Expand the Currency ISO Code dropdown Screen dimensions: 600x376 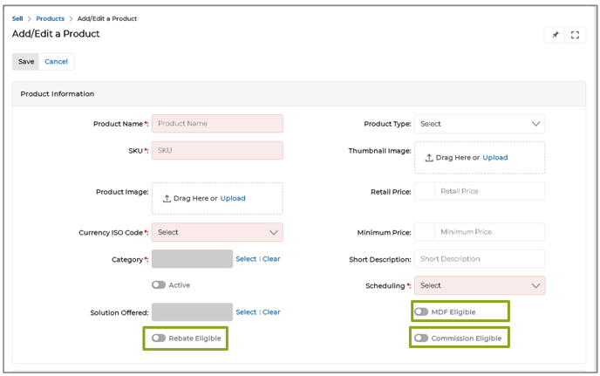click(x=217, y=232)
